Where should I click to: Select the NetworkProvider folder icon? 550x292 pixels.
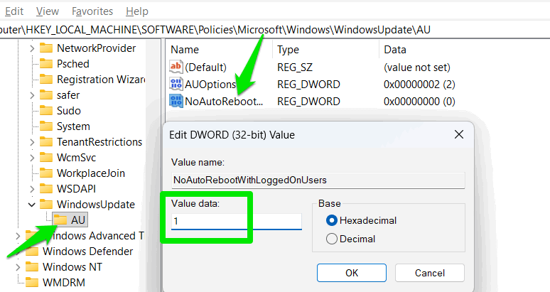click(46, 48)
